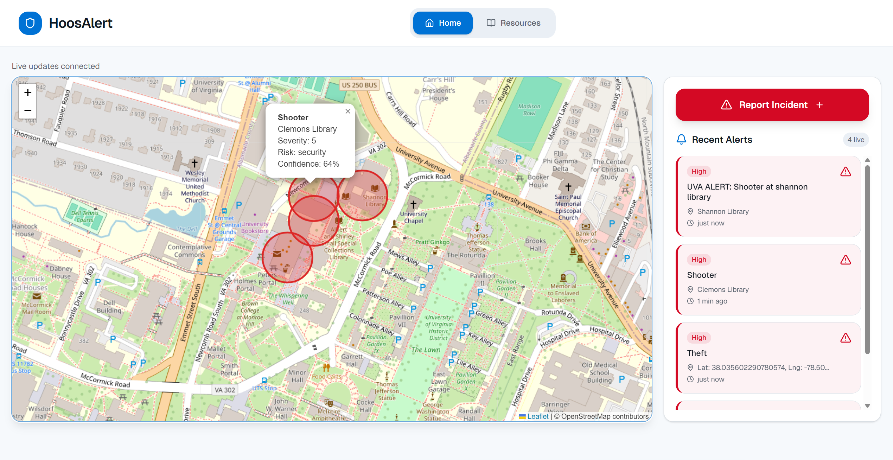Close the Shooter map popup
The image size is (893, 460).
[347, 111]
